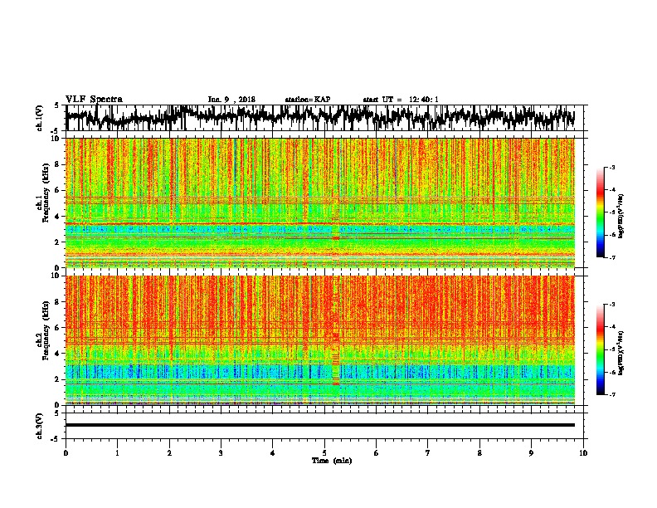Viewport: 657px width, 508px height.
Task: Click tick label "6" on Time axis
Action: pyautogui.click(x=376, y=453)
